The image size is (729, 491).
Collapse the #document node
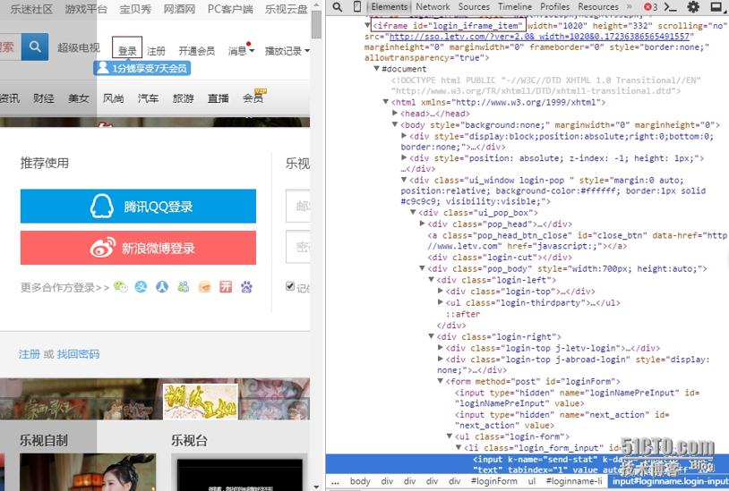[x=376, y=69]
